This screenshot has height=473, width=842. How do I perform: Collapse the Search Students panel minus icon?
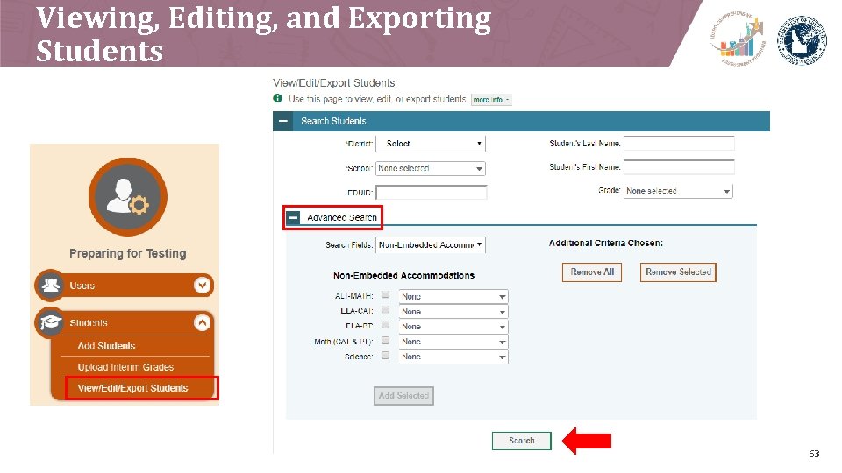click(x=283, y=121)
